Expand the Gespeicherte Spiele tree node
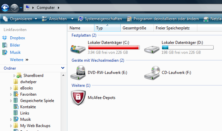222x131 pixels. tap(11, 101)
